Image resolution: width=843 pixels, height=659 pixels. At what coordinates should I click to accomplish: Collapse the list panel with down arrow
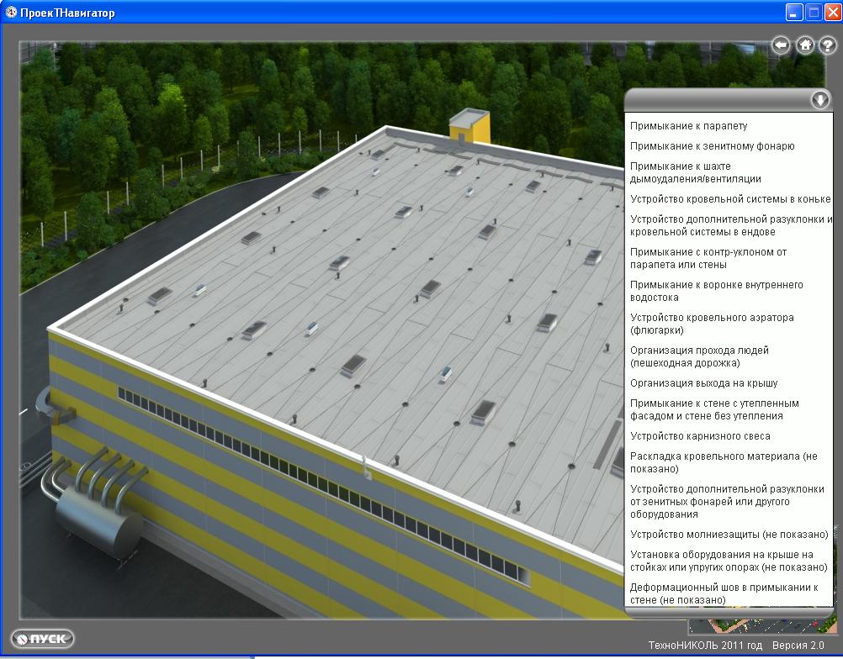click(x=819, y=100)
